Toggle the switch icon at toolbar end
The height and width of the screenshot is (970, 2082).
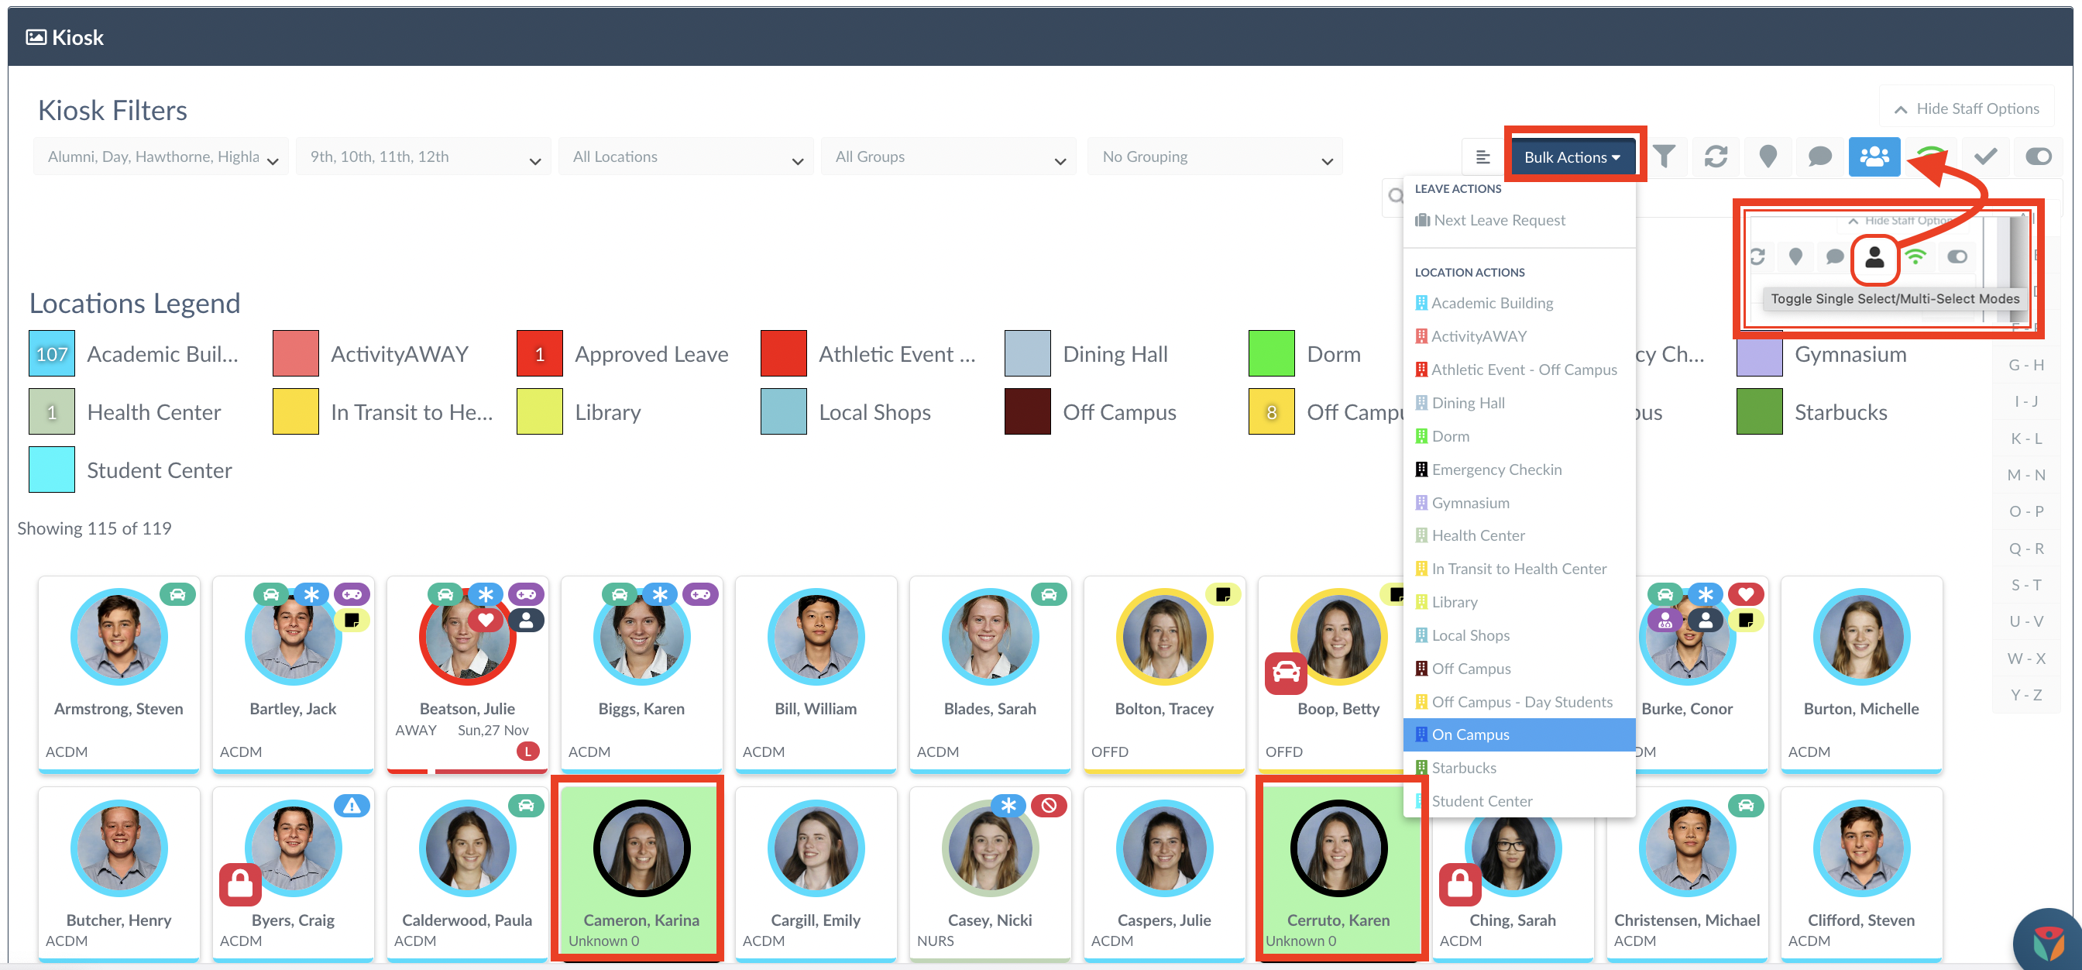[2038, 157]
